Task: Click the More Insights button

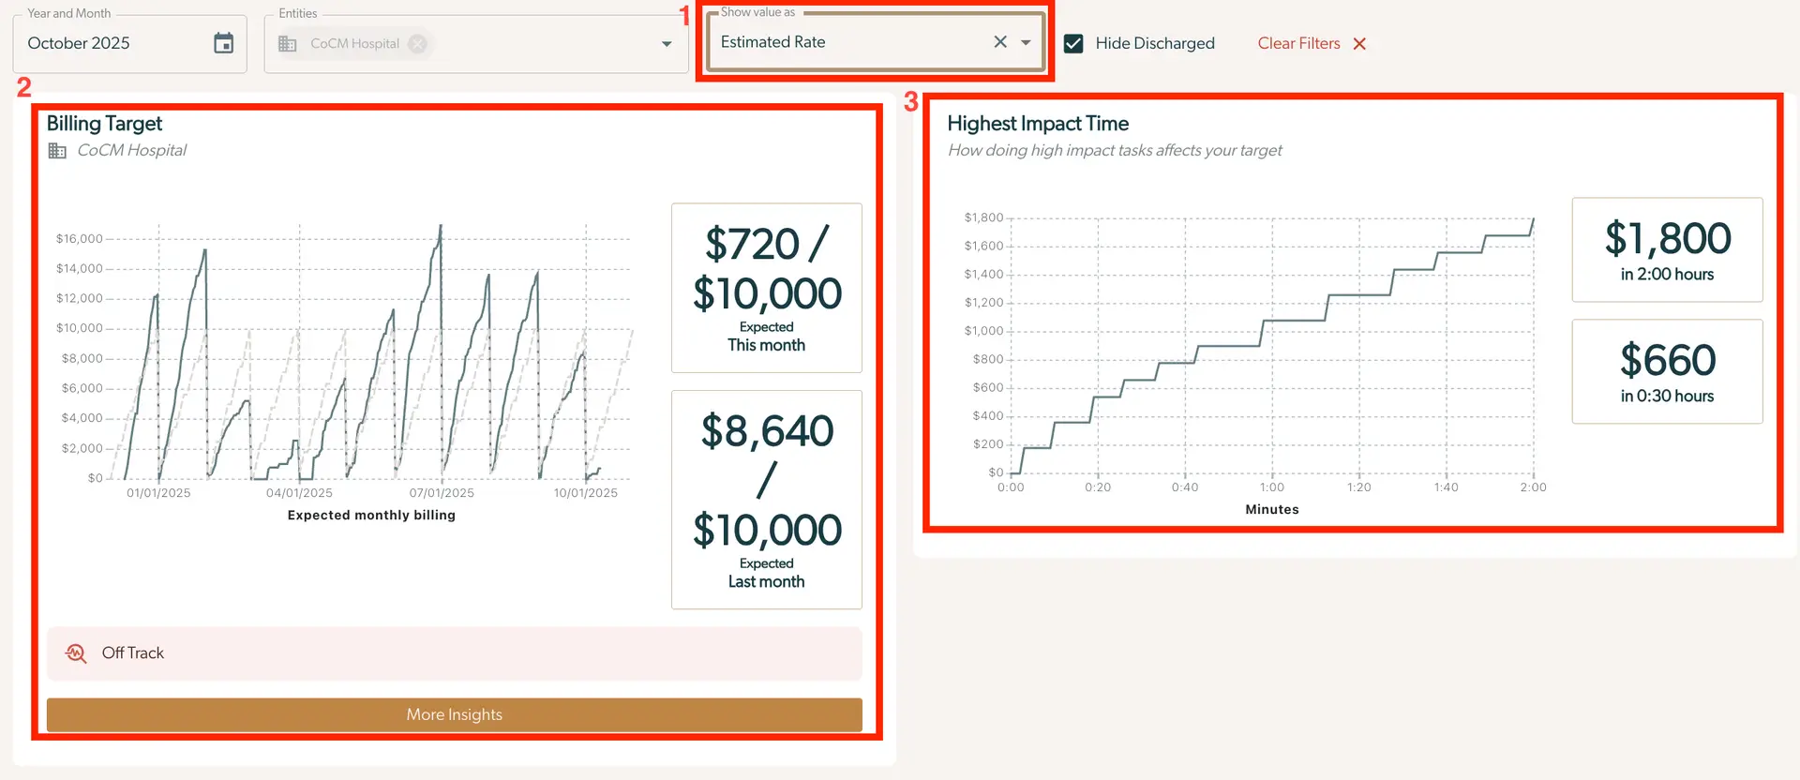Action: tap(455, 714)
